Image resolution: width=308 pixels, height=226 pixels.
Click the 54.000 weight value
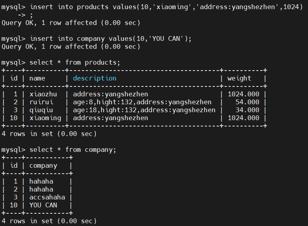pos(247,102)
